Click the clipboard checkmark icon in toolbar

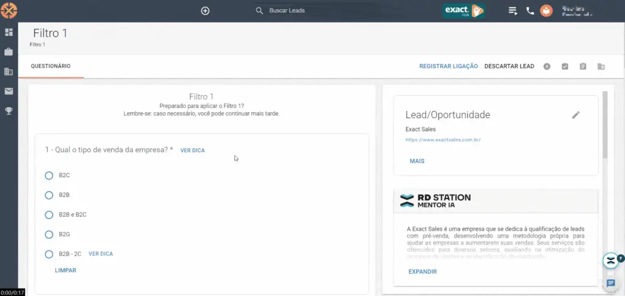tap(565, 66)
